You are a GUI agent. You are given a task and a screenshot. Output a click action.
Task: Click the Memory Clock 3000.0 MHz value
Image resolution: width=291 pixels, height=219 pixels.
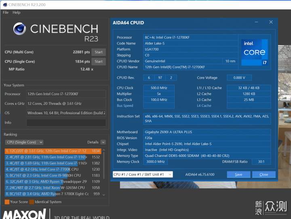(x=156, y=162)
